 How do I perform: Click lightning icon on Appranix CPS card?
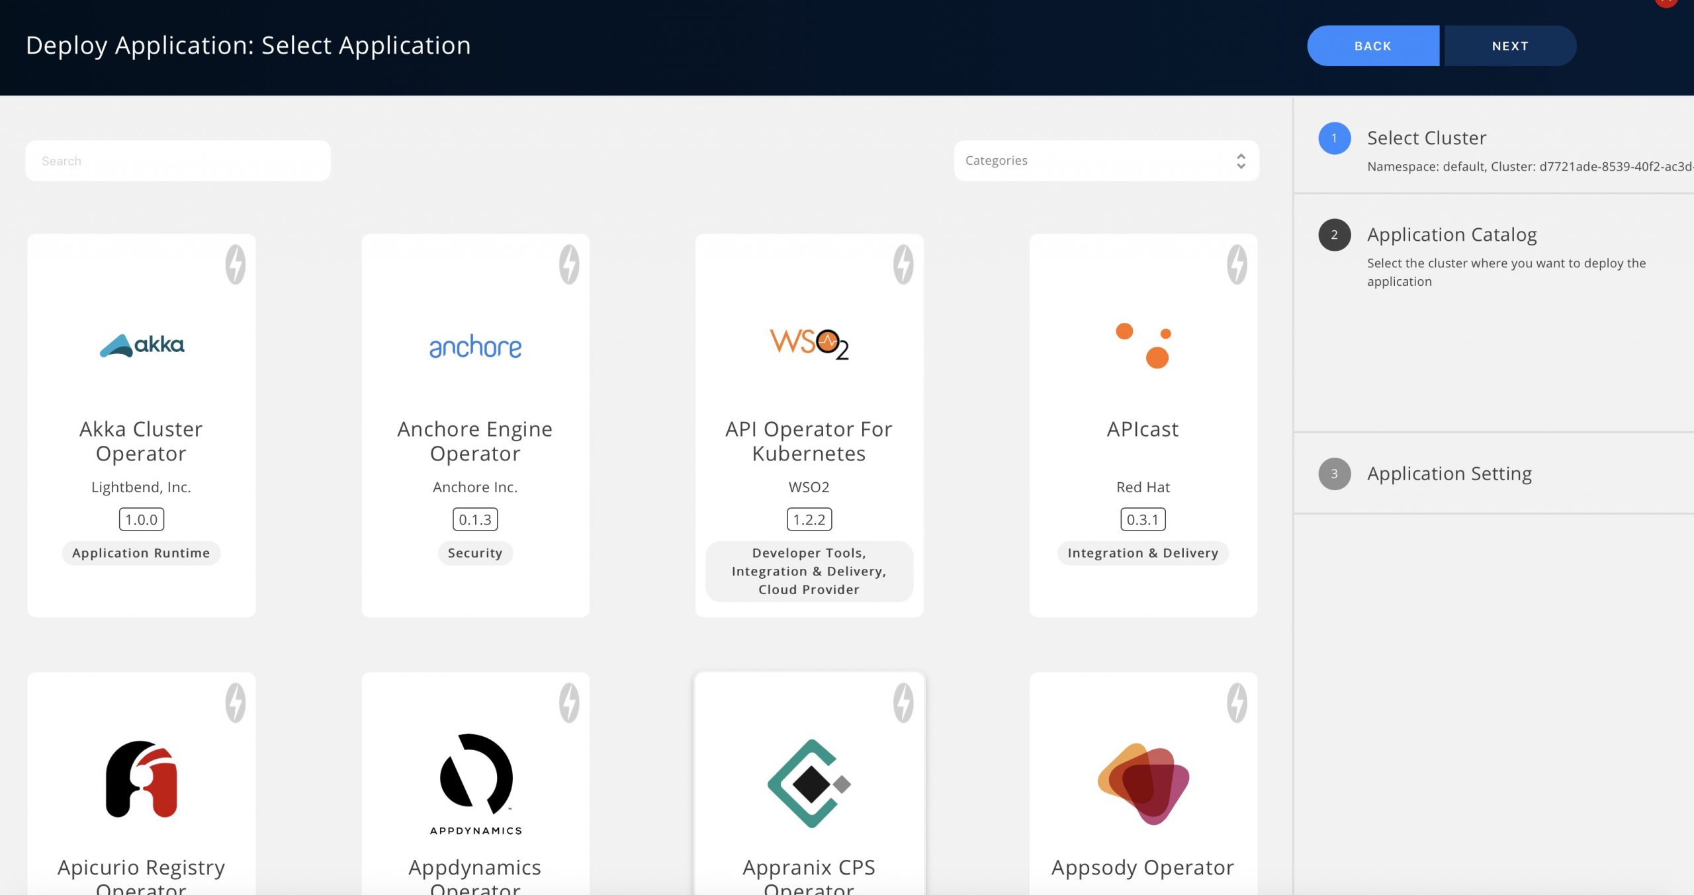(903, 703)
